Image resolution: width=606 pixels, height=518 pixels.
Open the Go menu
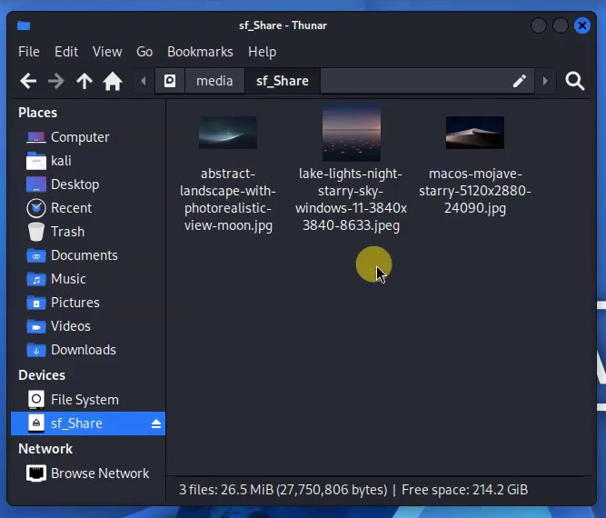[144, 52]
